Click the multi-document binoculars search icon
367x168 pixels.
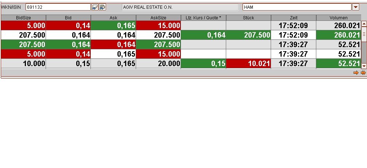(x=103, y=7)
